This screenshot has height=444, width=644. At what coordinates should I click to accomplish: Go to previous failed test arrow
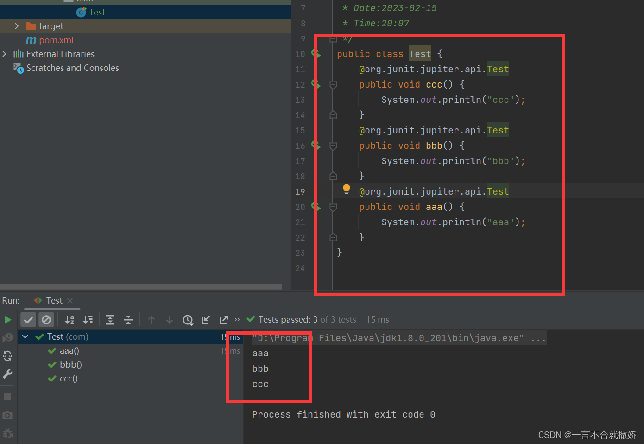[152, 320]
